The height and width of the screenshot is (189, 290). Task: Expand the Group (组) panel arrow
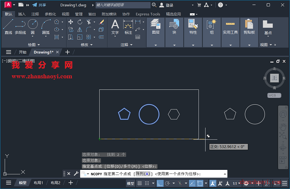coord(212,45)
